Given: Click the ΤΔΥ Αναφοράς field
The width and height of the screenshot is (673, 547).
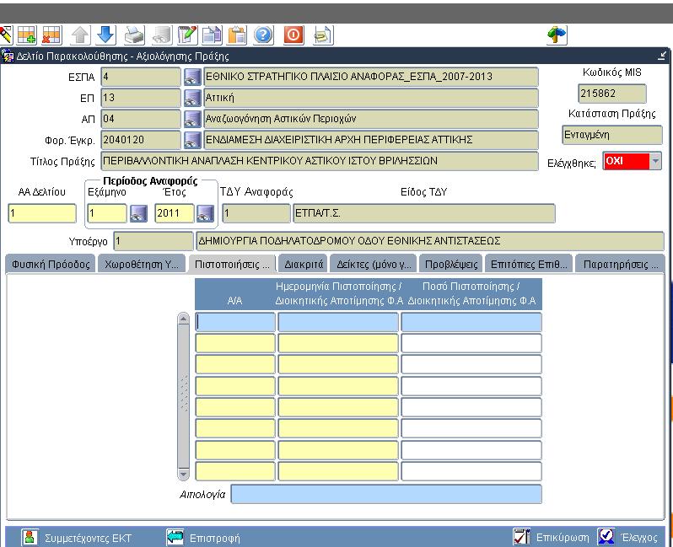Looking at the screenshot, I should [256, 213].
